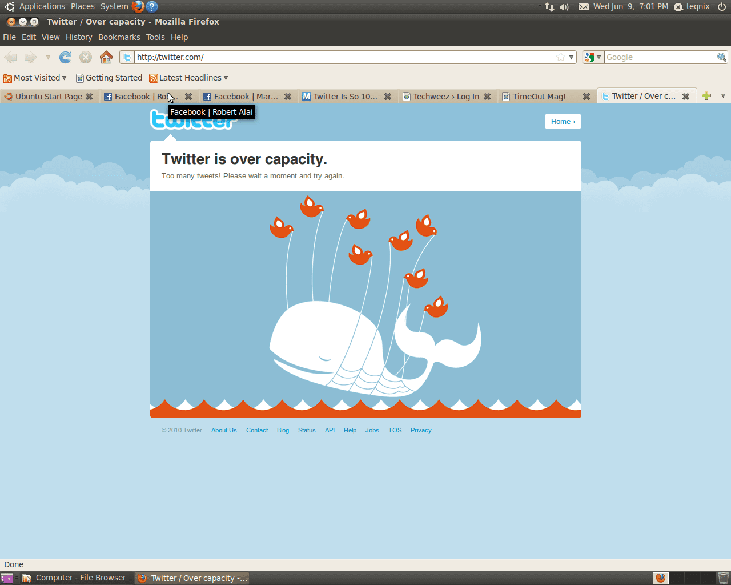Open the Status footer link
This screenshot has height=585, width=731.
point(307,430)
